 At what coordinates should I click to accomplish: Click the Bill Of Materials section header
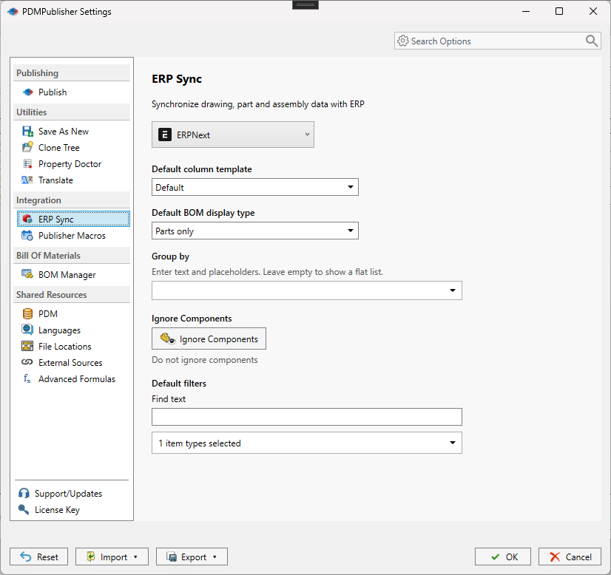72,256
